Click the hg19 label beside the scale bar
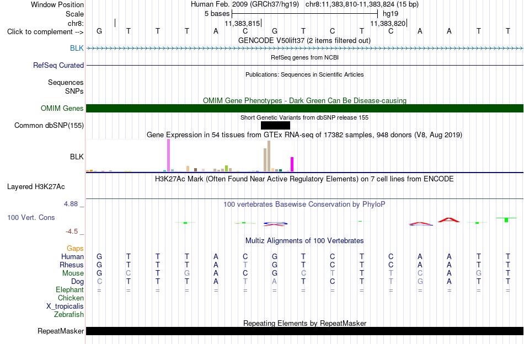The height and width of the screenshot is (344, 524). tap(391, 14)
